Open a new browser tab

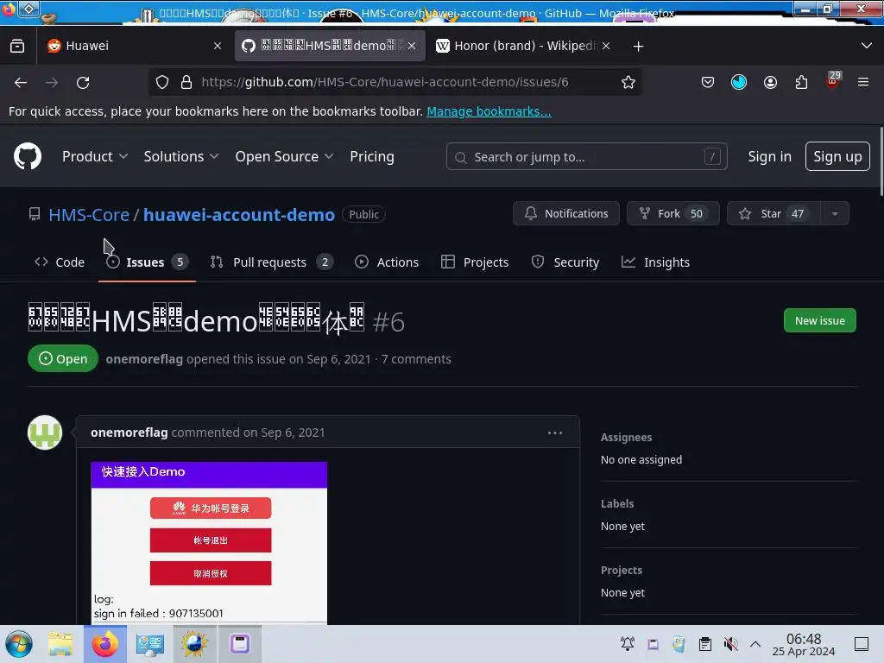pyautogui.click(x=638, y=47)
